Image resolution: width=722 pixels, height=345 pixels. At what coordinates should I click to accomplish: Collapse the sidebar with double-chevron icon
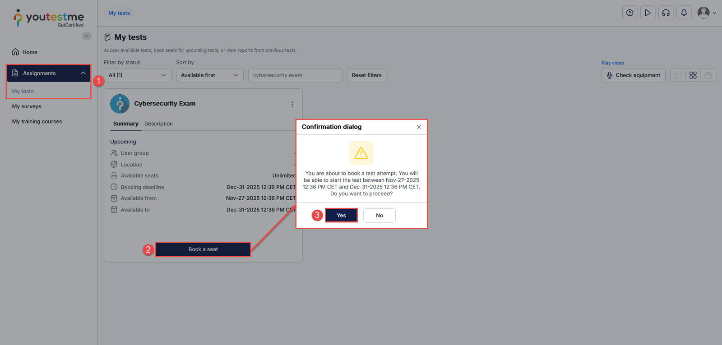coord(87,36)
